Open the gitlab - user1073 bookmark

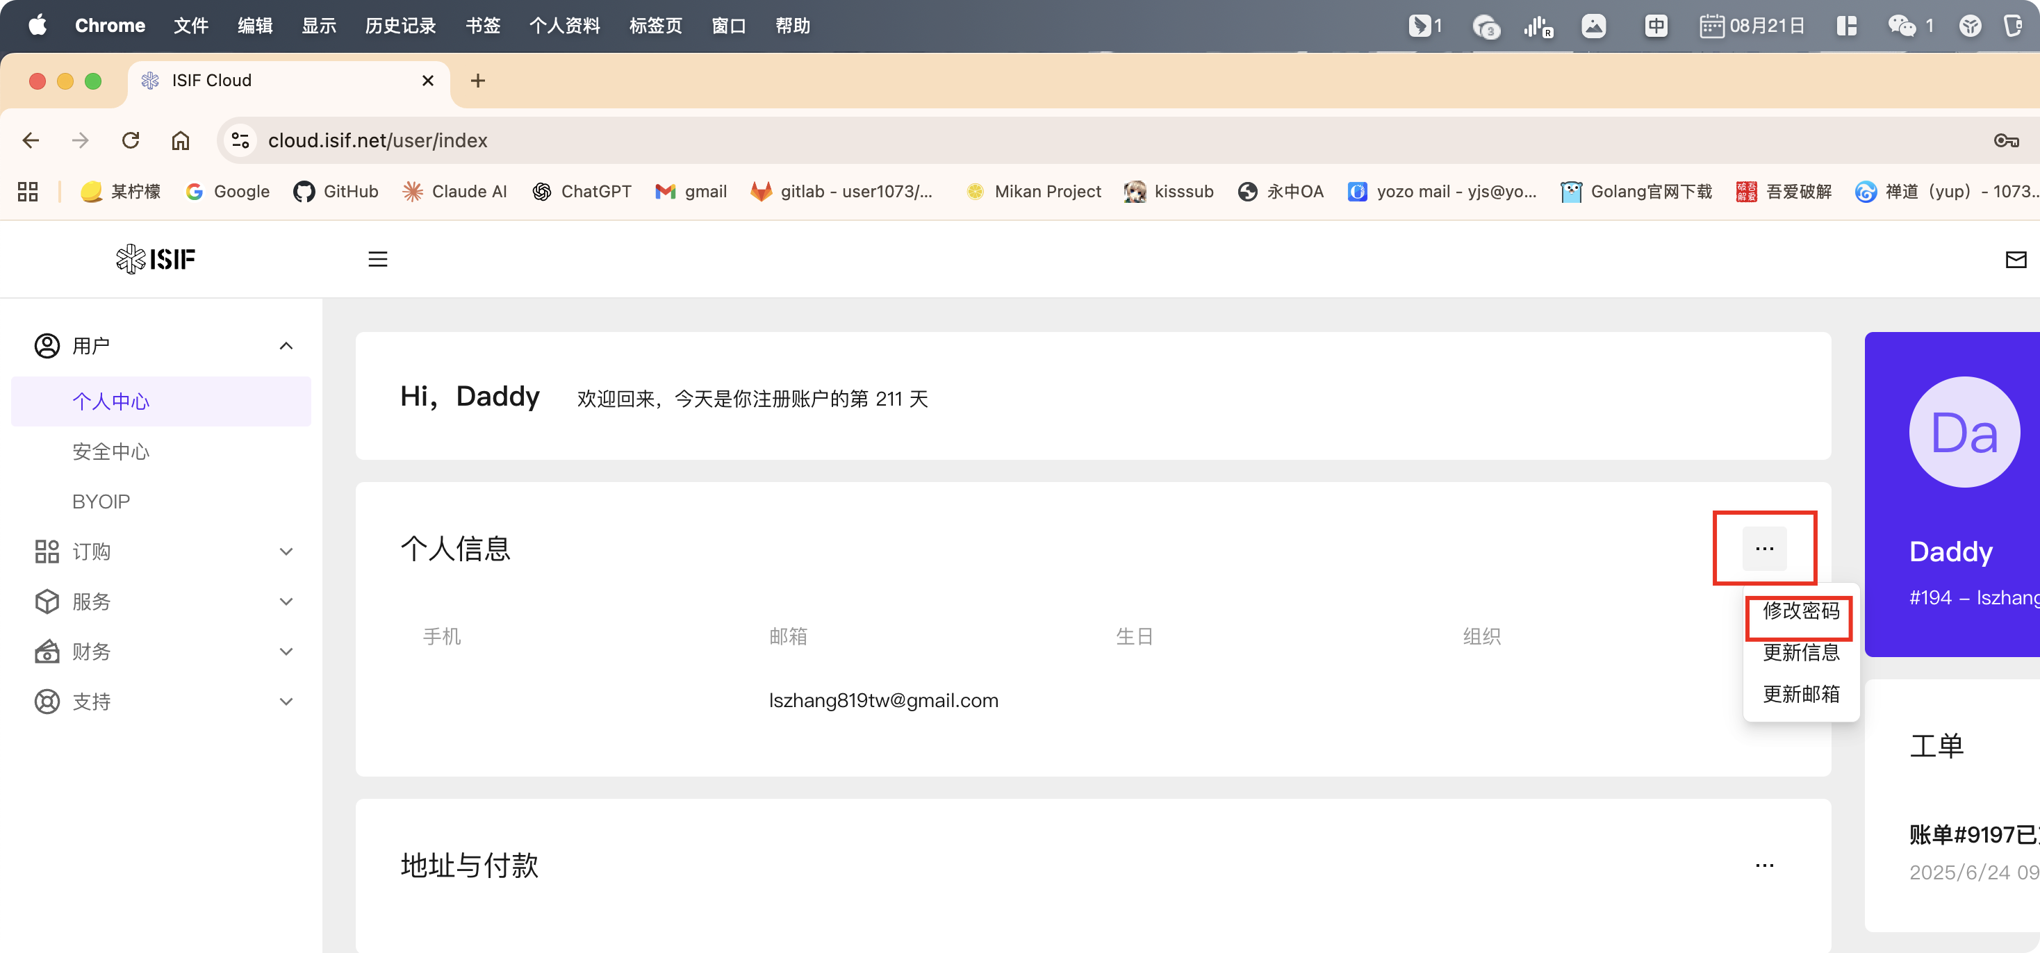pyautogui.click(x=842, y=192)
